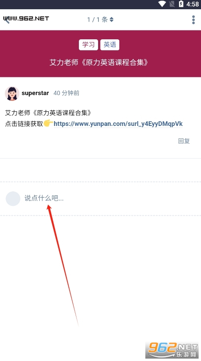
Task: Tap the battery charging icon
Action: click(x=181, y=4)
